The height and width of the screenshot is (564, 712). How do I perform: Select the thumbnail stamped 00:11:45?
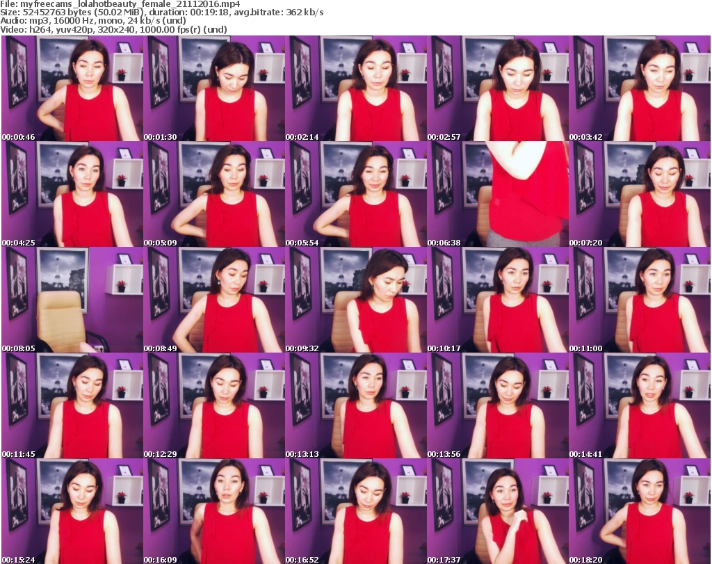pos(72,405)
